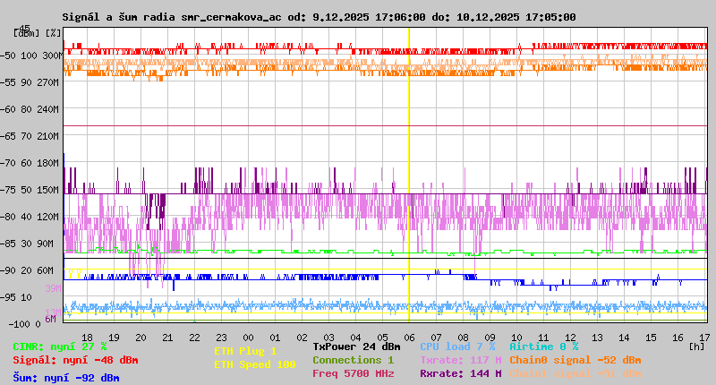Image resolution: width=716 pixels, height=385 pixels.
Task: Click the hour '07' x-axis label
Action: click(436, 338)
